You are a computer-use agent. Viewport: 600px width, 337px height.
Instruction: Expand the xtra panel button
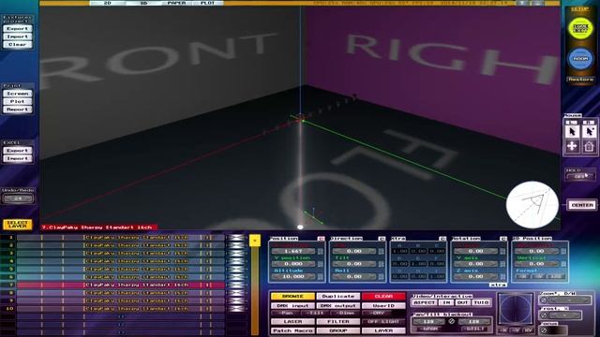498,285
